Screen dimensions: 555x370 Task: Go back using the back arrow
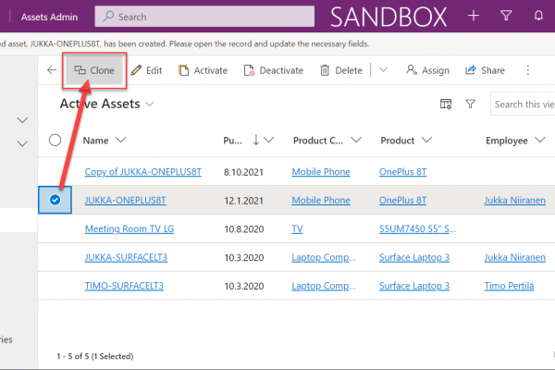tap(52, 70)
